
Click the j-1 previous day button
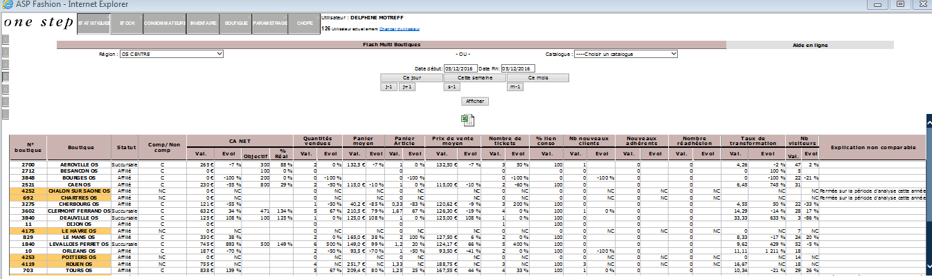coord(388,87)
